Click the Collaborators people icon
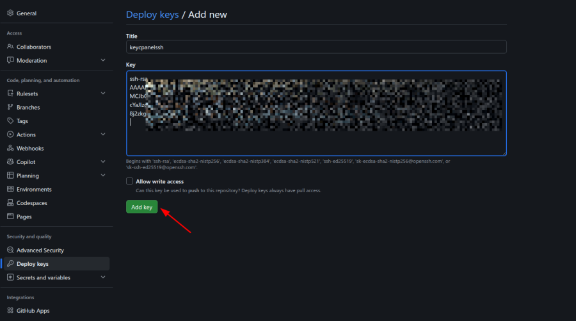576x321 pixels. 10,47
